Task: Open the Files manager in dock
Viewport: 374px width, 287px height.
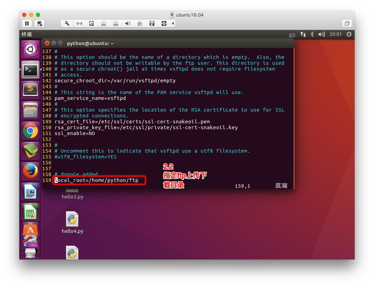Action: pos(30,110)
